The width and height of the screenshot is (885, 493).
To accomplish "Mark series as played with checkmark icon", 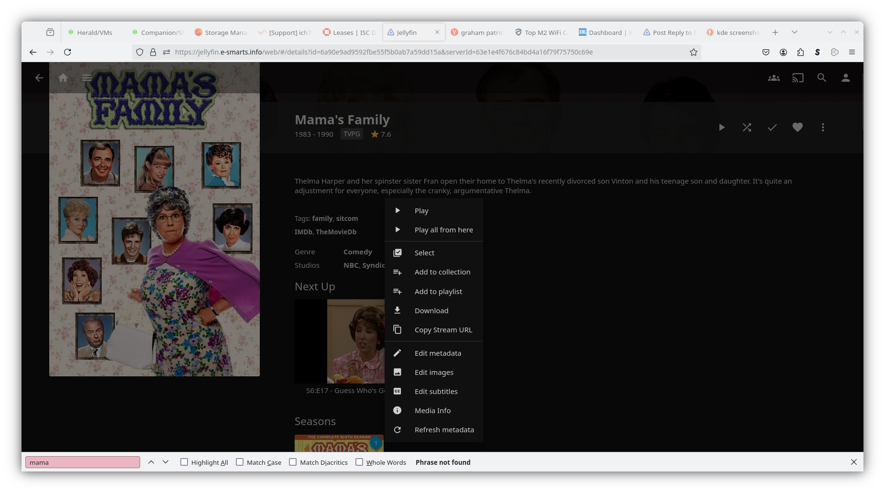I will (x=772, y=127).
